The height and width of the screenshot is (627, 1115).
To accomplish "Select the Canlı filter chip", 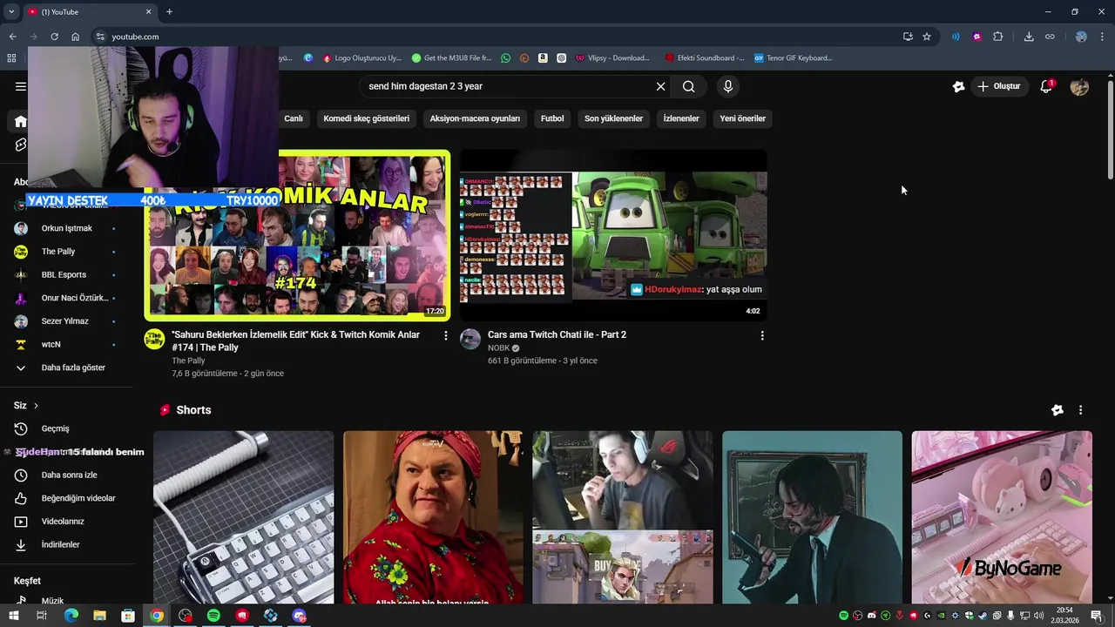I will tap(294, 118).
